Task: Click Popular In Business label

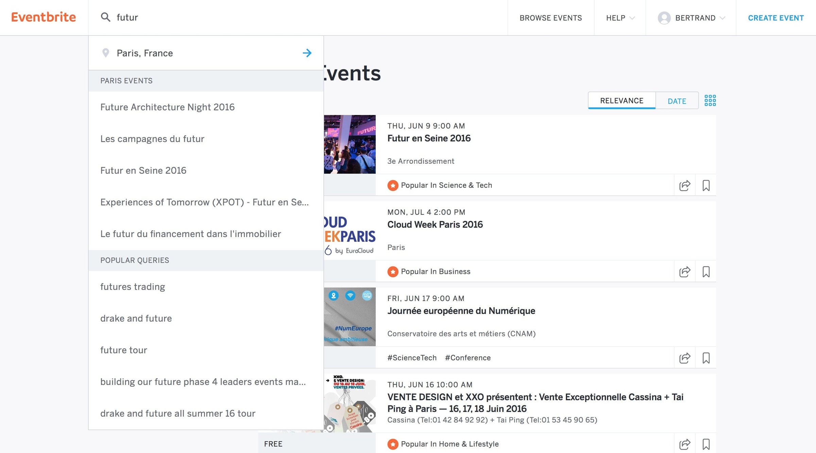Action: coord(436,271)
